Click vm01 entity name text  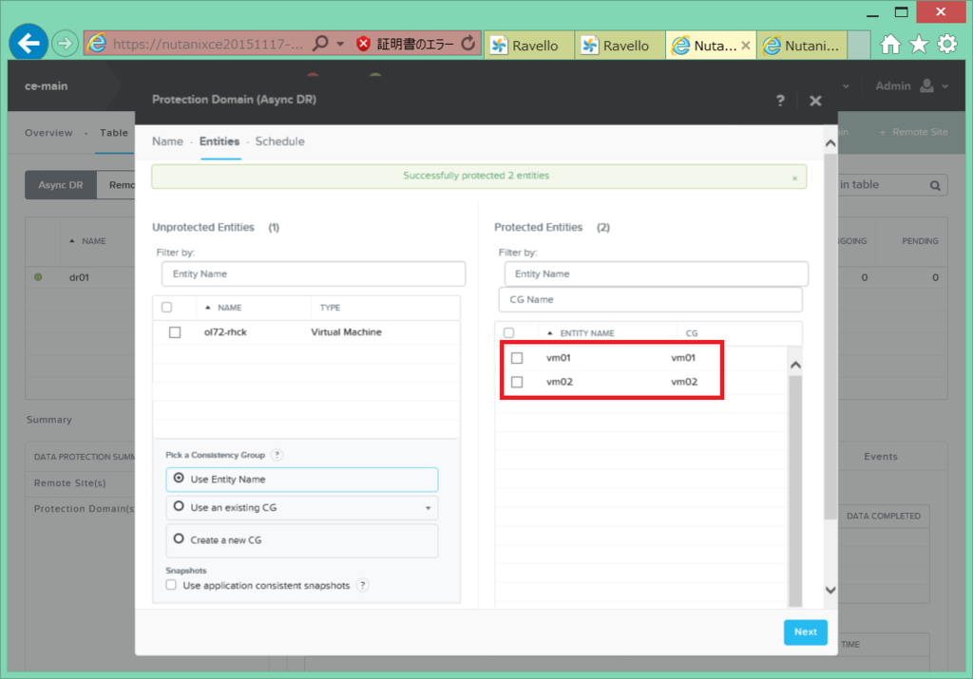tap(559, 358)
